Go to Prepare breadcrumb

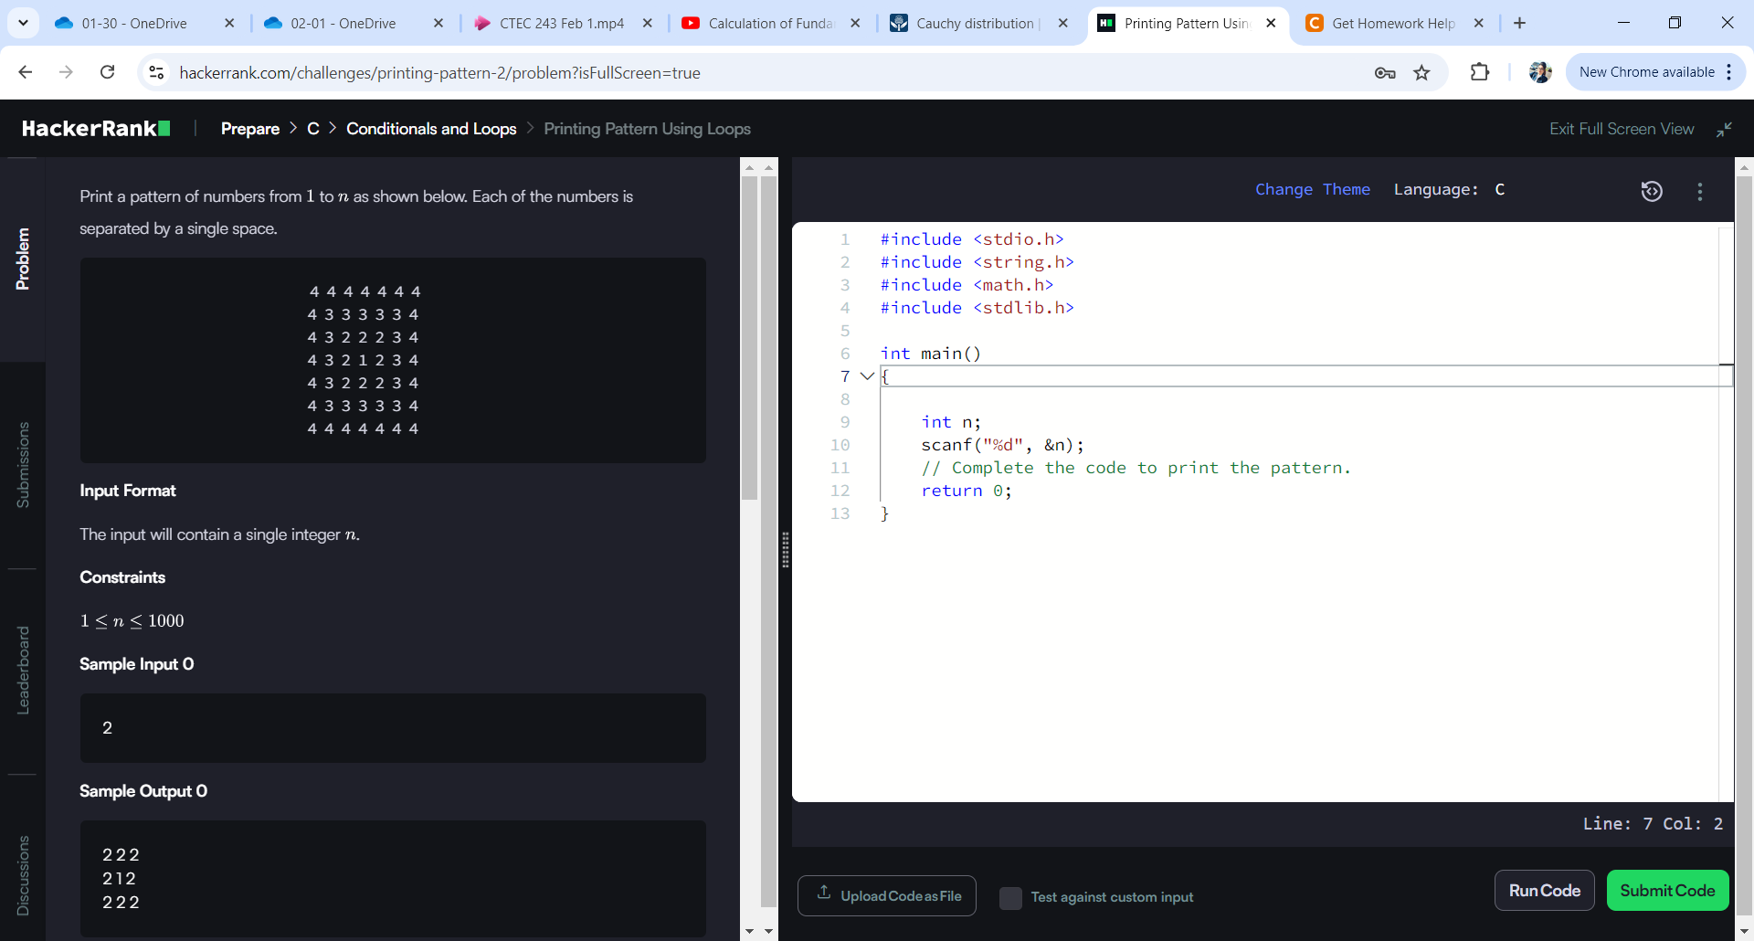250,129
